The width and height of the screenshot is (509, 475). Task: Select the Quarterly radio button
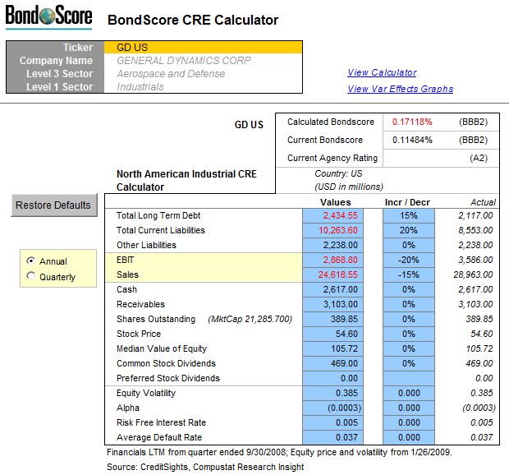pos(30,276)
